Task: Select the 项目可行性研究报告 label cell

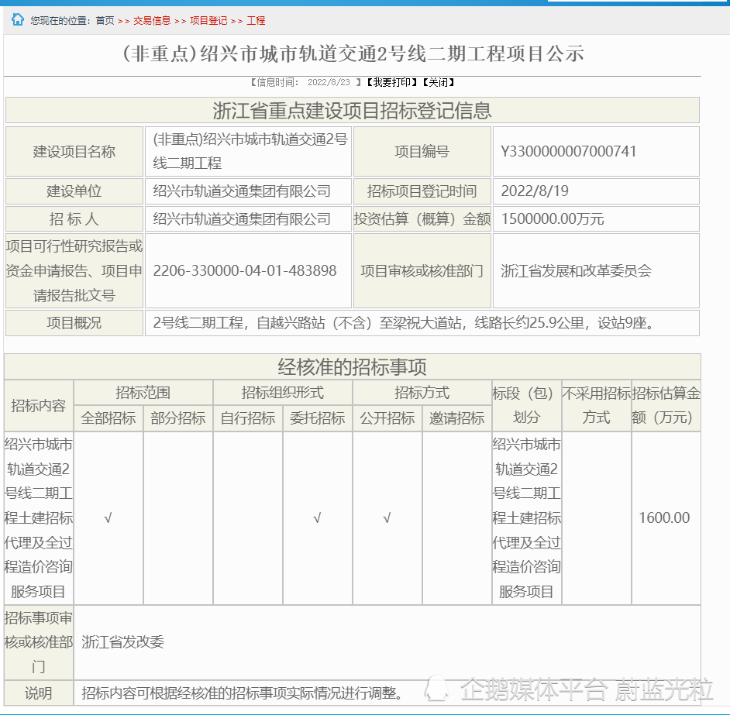Action: point(74,270)
